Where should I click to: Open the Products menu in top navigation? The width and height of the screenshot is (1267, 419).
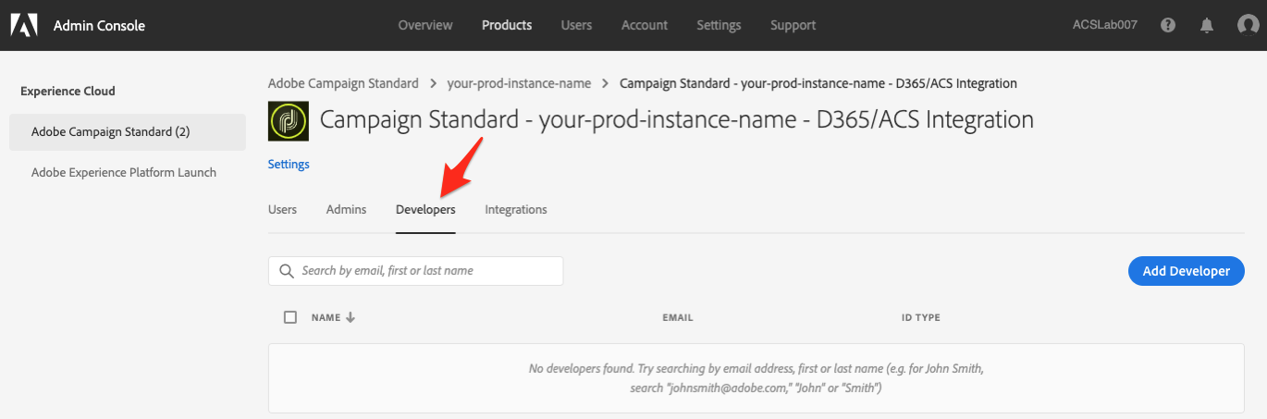click(x=507, y=25)
